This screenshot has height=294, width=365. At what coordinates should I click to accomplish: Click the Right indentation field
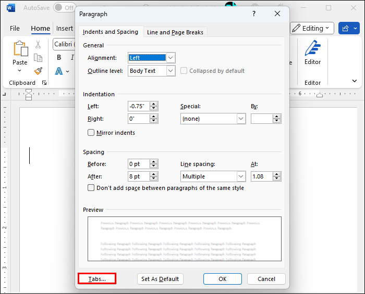click(x=139, y=119)
